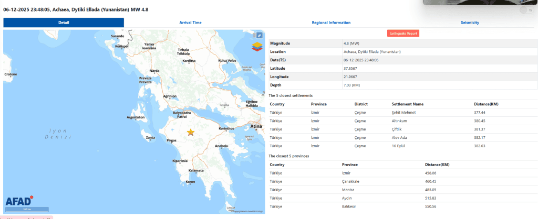The width and height of the screenshot is (538, 219).
Task: Click province distance 460.45
Action: tap(431, 181)
